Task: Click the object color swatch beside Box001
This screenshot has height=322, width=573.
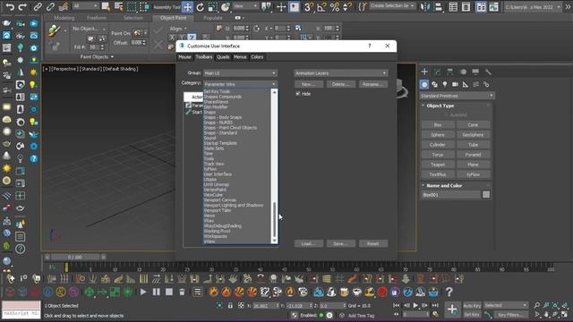Action: pos(486,195)
